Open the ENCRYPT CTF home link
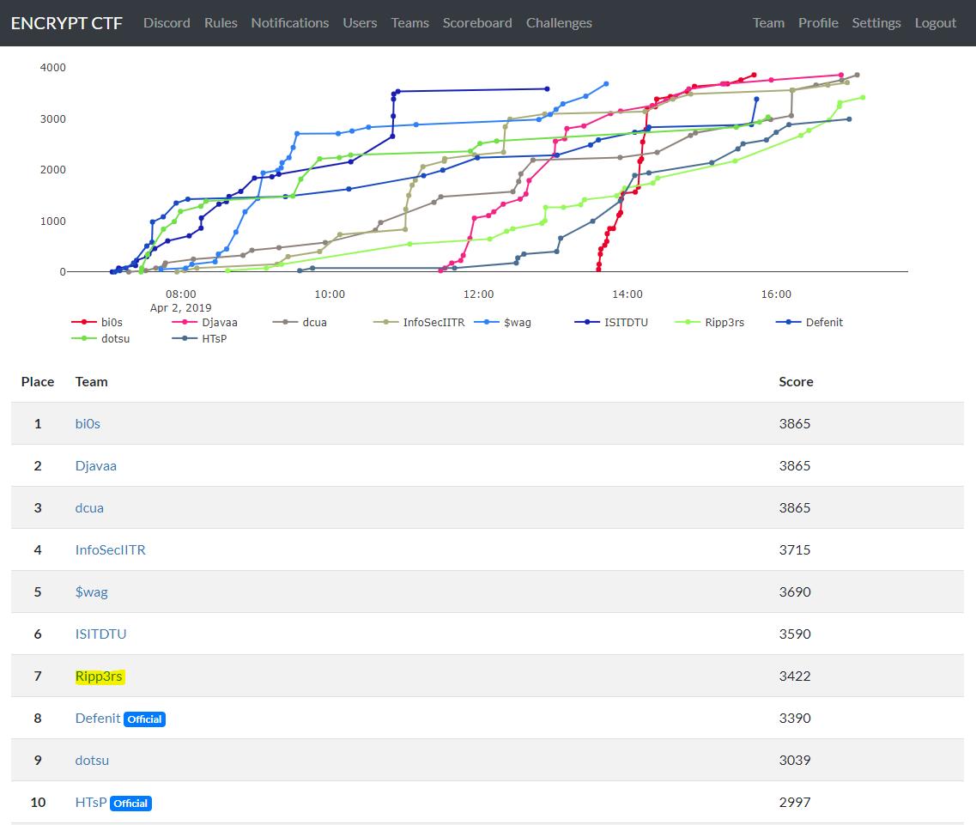This screenshot has width=976, height=825. click(x=67, y=23)
